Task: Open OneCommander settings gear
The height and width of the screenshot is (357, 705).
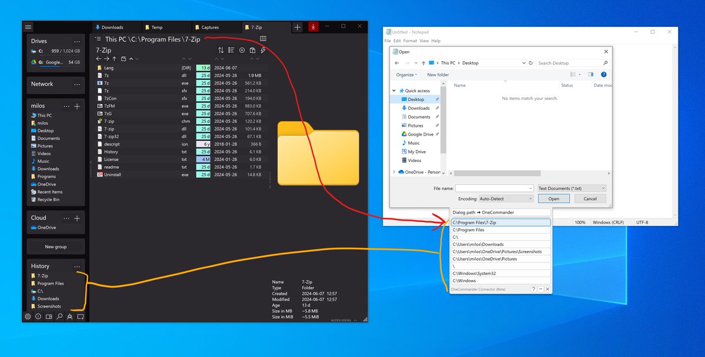Action: (x=28, y=316)
